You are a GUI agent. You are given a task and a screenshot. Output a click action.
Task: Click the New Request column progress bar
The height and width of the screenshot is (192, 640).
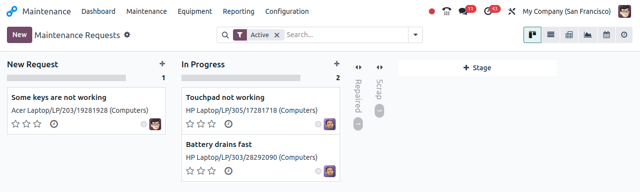66,78
